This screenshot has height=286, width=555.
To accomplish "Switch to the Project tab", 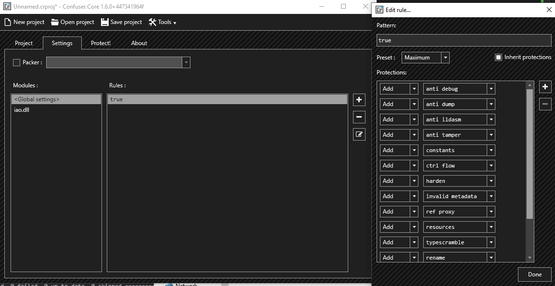I will tap(24, 43).
